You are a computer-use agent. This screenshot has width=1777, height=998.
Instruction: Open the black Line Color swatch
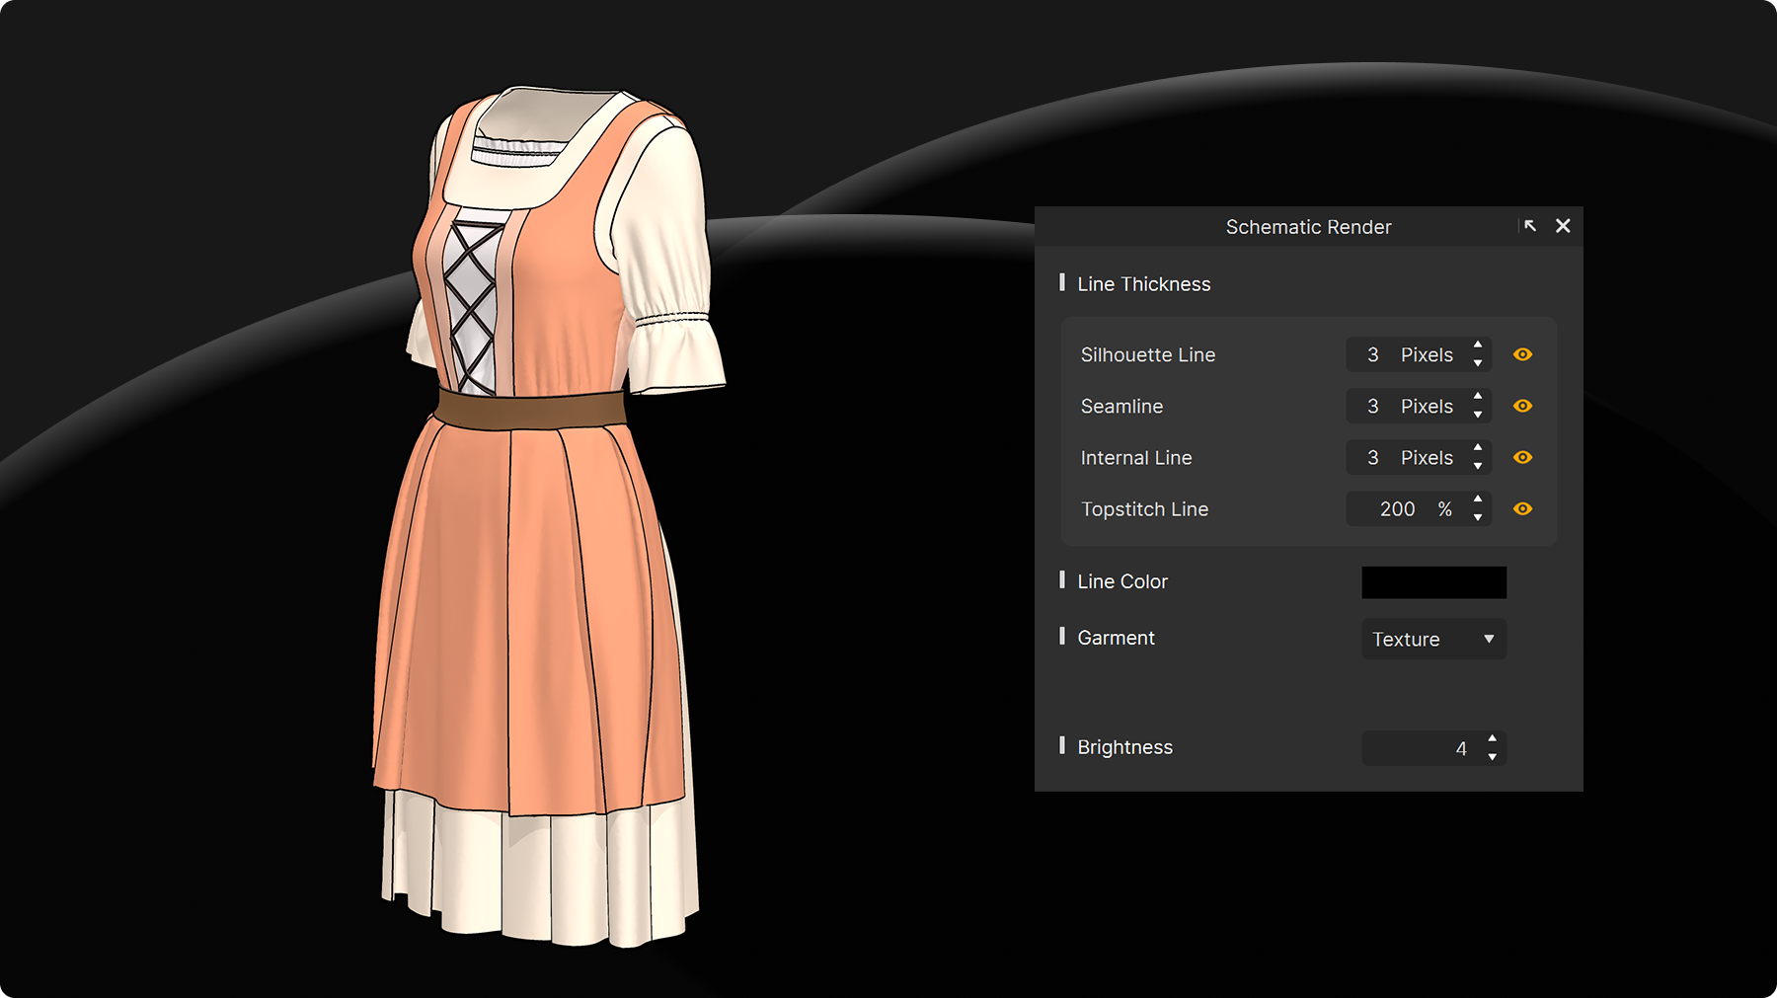coord(1433,582)
